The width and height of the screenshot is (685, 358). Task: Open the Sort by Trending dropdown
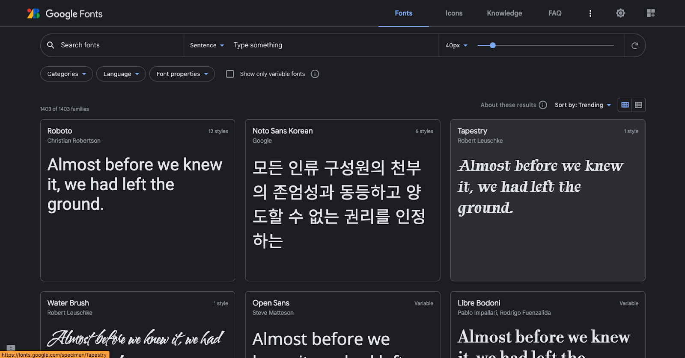click(x=583, y=105)
